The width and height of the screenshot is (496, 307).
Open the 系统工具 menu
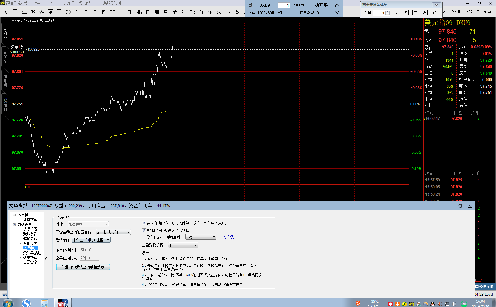pos(472,12)
